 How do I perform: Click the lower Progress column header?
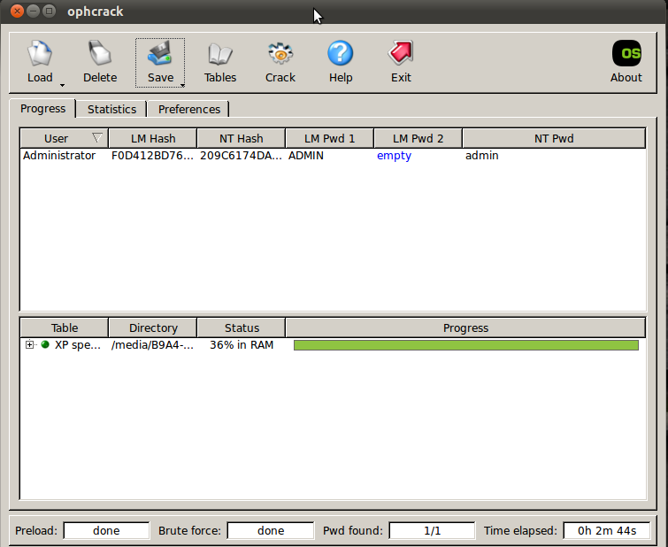[x=465, y=327]
